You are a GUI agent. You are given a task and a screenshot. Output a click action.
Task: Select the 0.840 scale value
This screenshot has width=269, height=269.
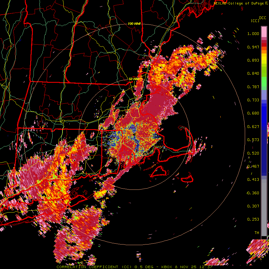point(253,74)
